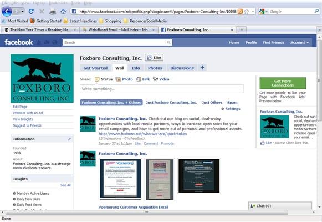This screenshot has height=222, width=322.
Task: Open the browser Home icon
Action: 63,12
